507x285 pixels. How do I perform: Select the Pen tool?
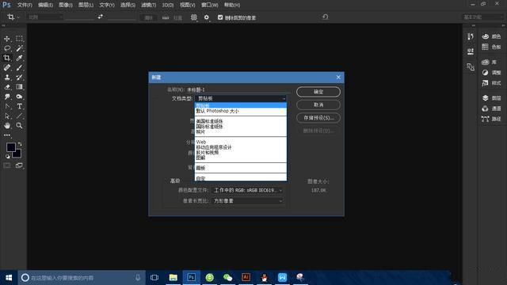pyautogui.click(x=7, y=106)
